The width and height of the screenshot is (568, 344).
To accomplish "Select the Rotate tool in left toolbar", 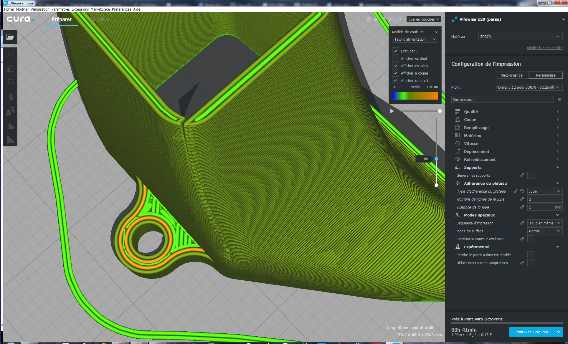I will click(10, 83).
